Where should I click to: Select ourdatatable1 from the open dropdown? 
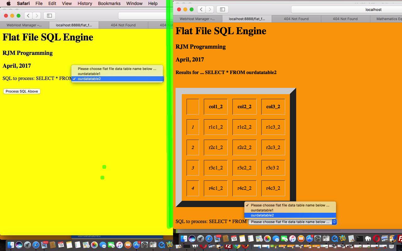click(89, 74)
